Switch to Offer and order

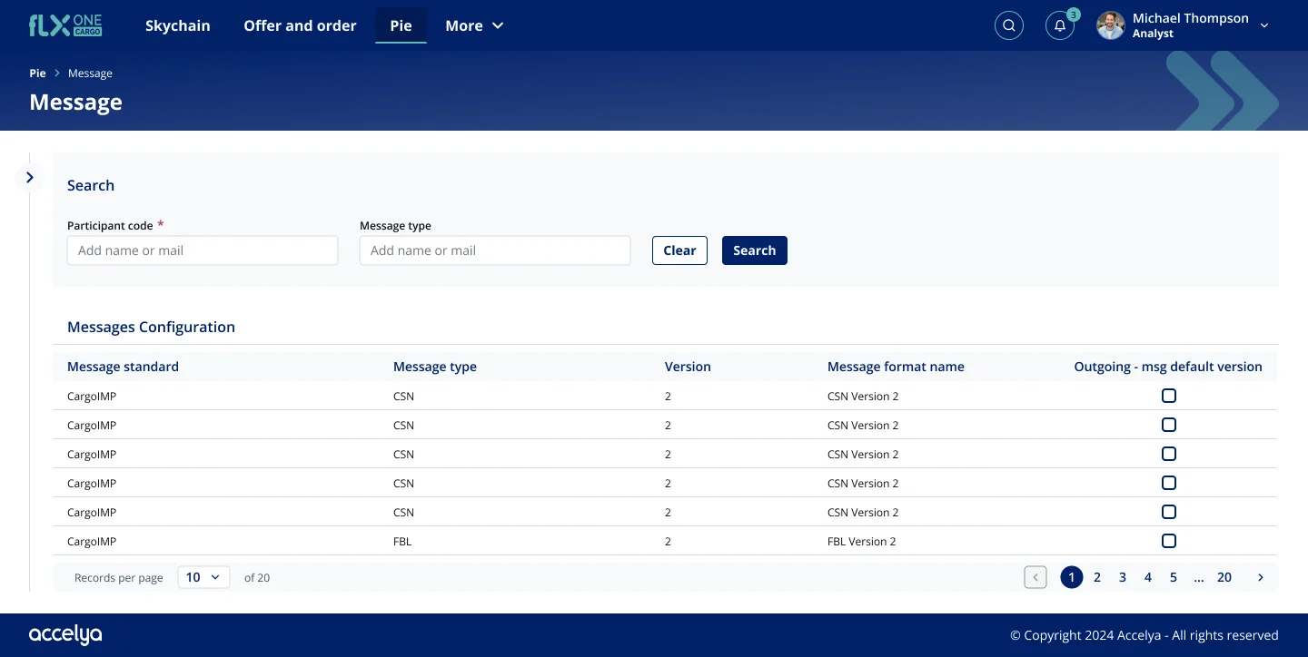[x=300, y=25]
